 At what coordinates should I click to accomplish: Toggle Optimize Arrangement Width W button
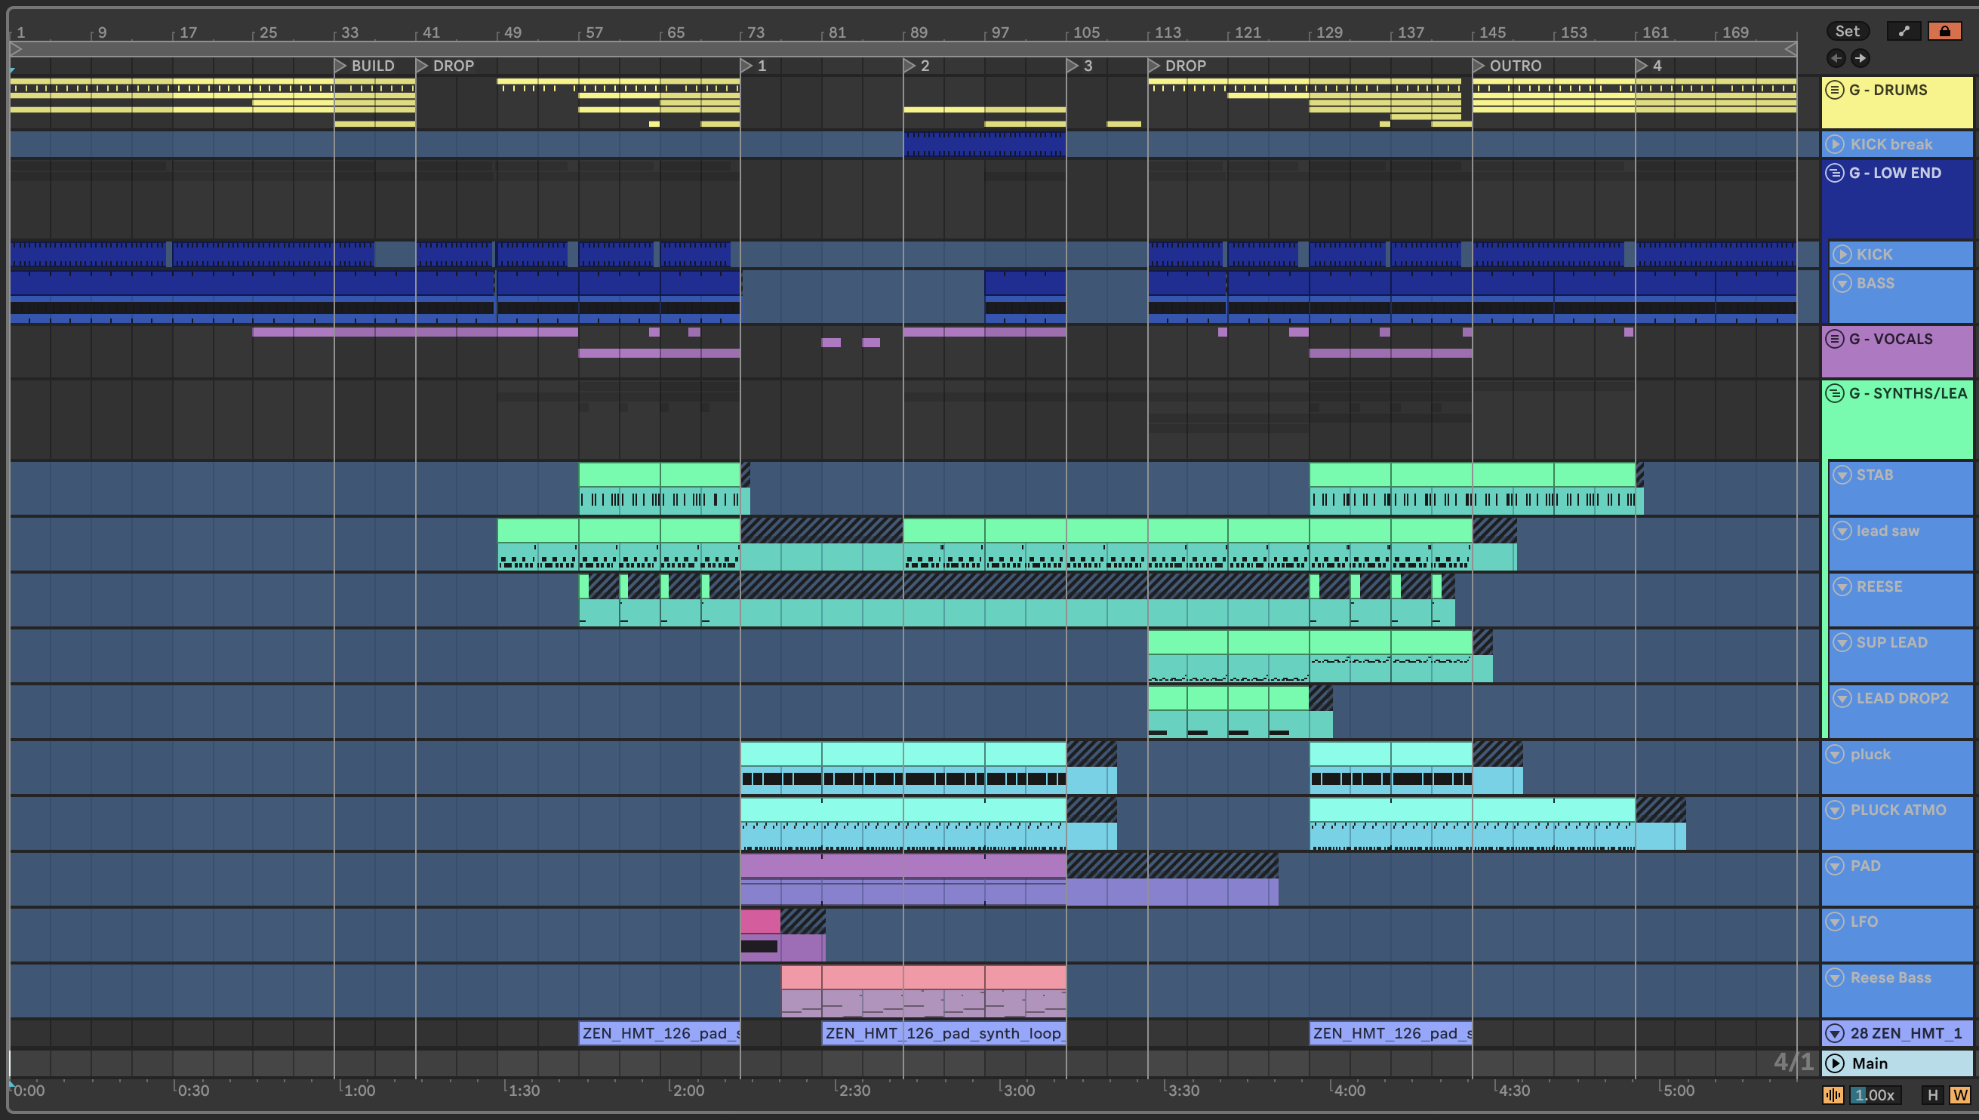click(x=1959, y=1094)
